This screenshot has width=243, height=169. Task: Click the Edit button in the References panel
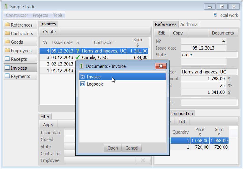pos(162,33)
